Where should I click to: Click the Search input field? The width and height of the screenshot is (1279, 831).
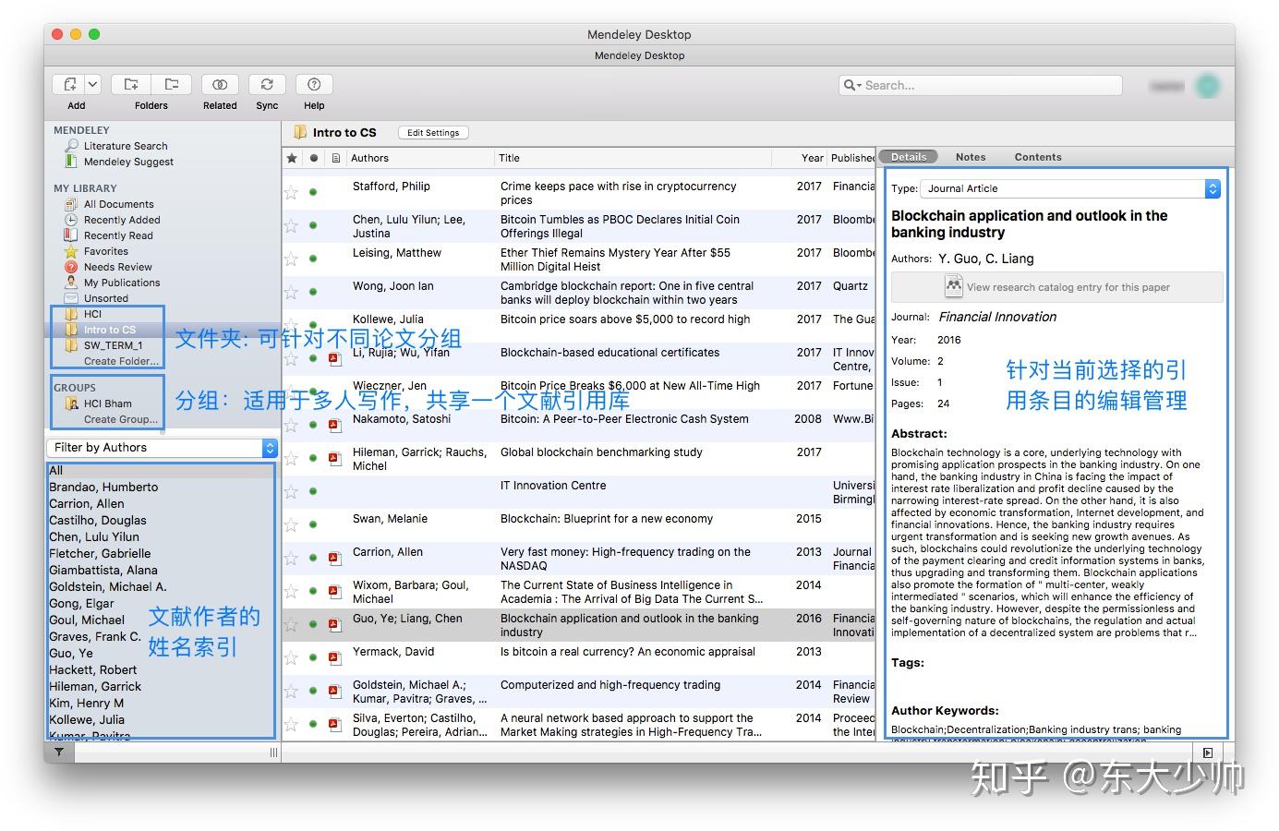point(988,85)
